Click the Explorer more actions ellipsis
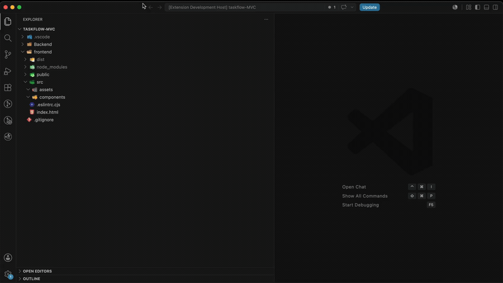 pos(266,19)
